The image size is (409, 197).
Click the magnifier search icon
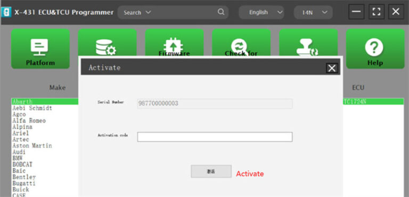[x=221, y=12]
